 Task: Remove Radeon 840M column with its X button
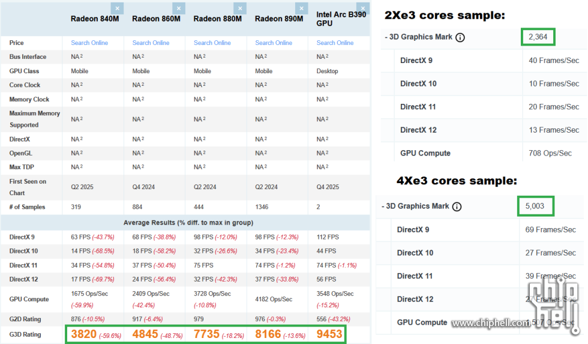point(117,8)
